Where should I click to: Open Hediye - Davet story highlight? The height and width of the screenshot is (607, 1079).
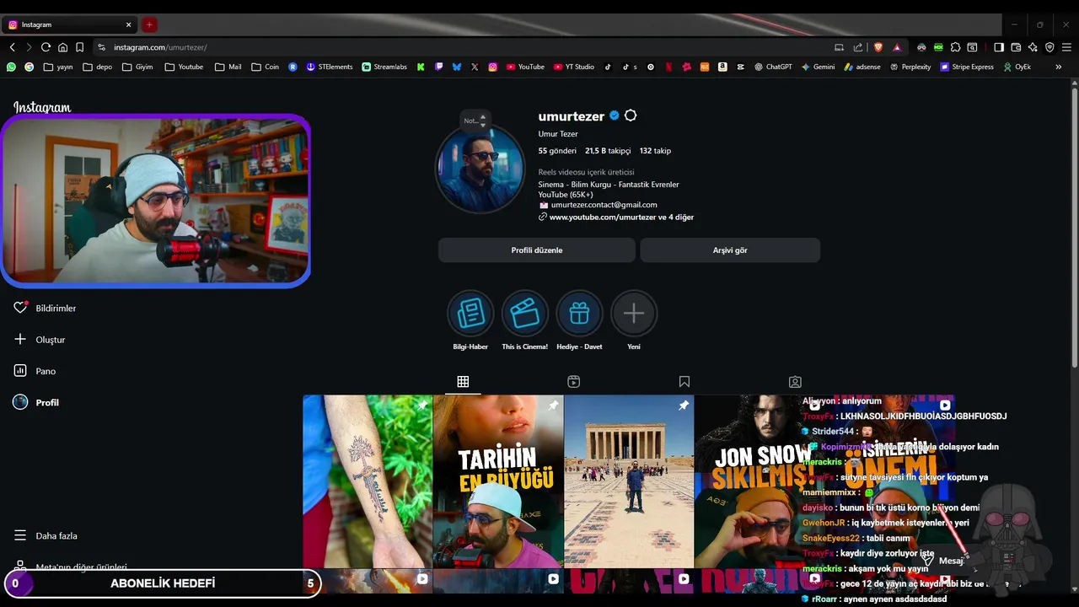579,314
